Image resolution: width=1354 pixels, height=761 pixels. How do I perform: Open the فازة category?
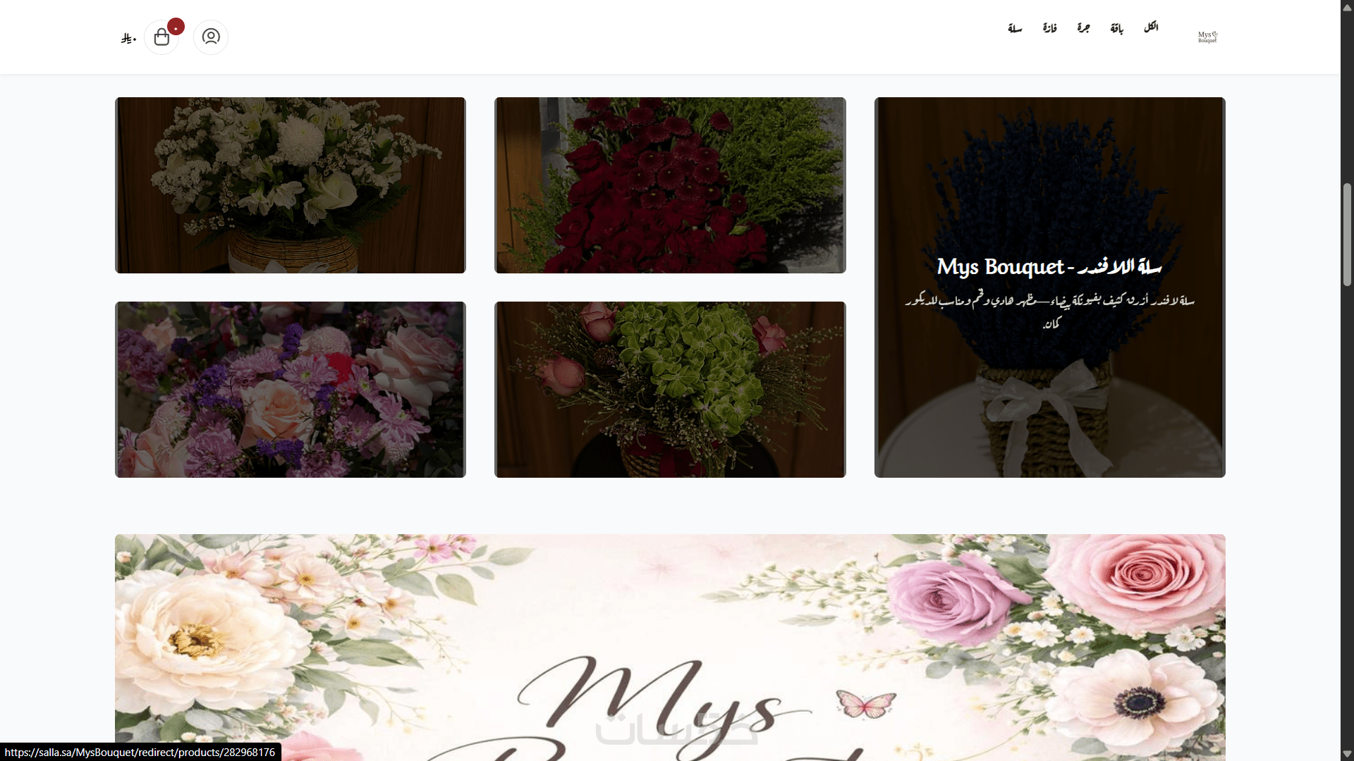[1049, 28]
